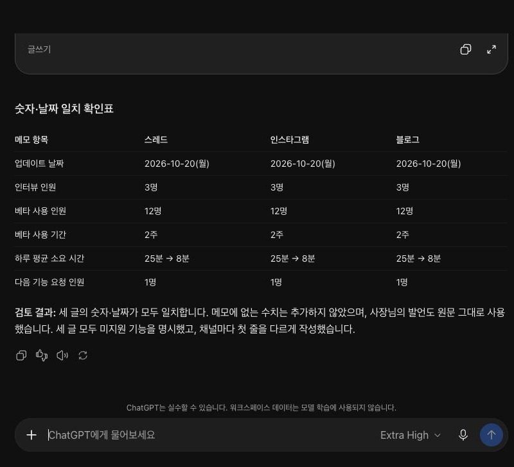This screenshot has width=514, height=467.
Task: Click 스레드 '1명' in 다음 기능 요청 row
Action: 150,282
